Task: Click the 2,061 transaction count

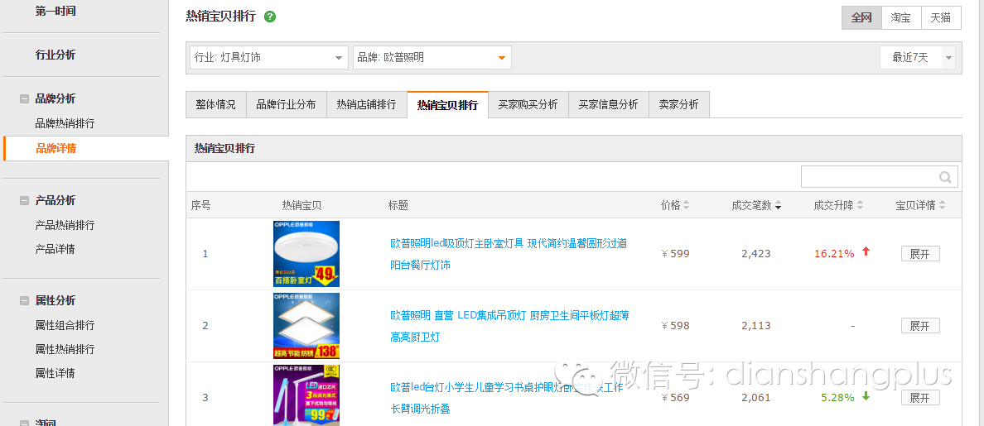Action: (x=755, y=398)
